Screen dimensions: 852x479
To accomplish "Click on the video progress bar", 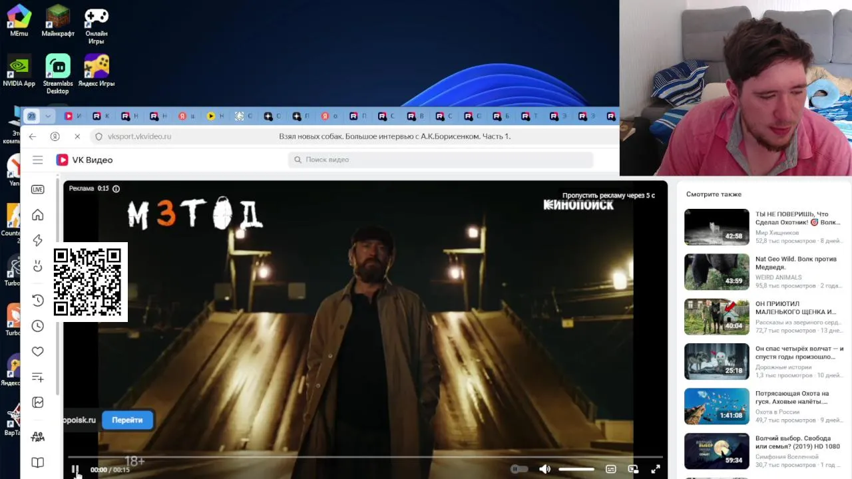I will [x=365, y=457].
